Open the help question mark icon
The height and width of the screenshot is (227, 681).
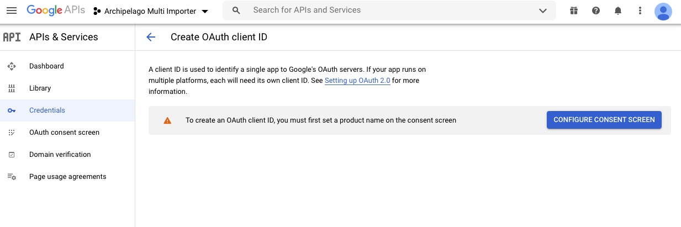click(x=596, y=10)
